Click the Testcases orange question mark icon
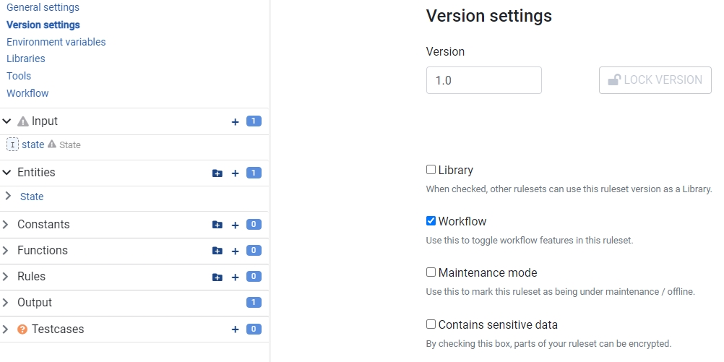724x362 pixels. click(x=22, y=329)
